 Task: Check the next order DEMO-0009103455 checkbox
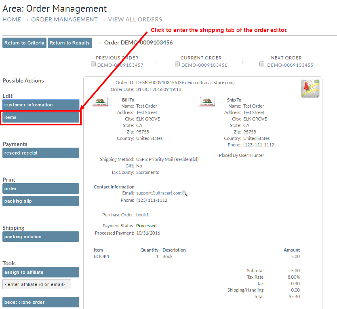(262, 64)
